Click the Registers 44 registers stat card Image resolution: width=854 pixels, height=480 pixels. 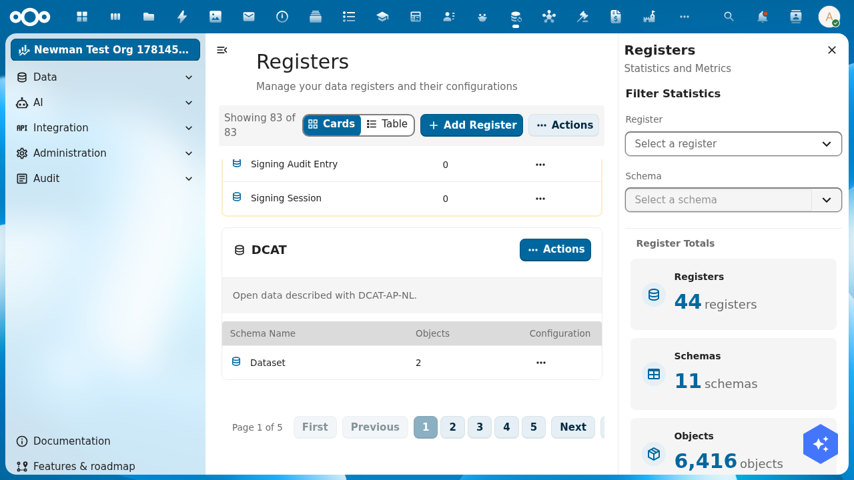(733, 294)
